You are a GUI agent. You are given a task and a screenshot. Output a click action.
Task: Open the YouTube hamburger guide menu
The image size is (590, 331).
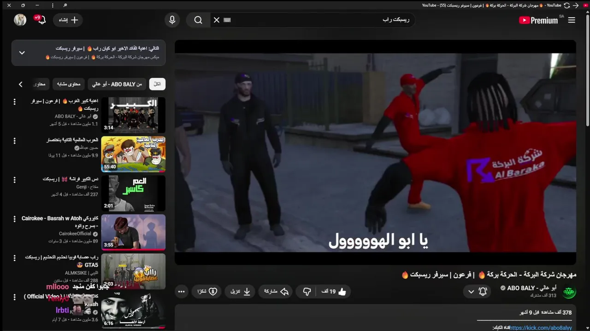click(572, 20)
